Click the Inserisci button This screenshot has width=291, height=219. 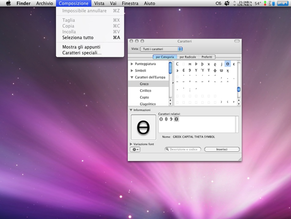(x=222, y=149)
